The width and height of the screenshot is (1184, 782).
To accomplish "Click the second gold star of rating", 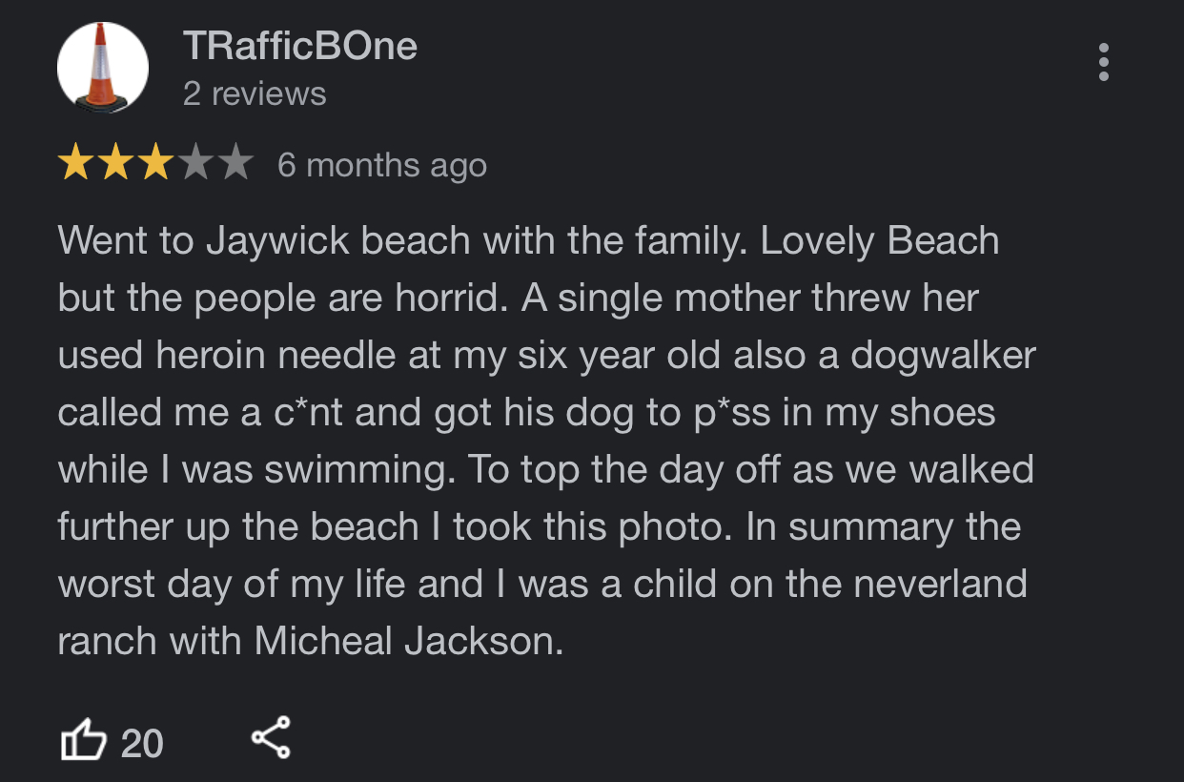I will pos(114,165).
